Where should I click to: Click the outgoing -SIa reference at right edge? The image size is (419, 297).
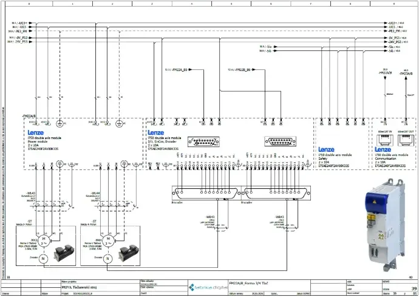tap(393, 47)
